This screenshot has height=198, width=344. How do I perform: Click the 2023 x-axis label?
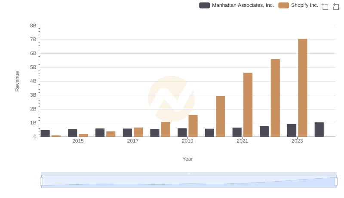297,141
